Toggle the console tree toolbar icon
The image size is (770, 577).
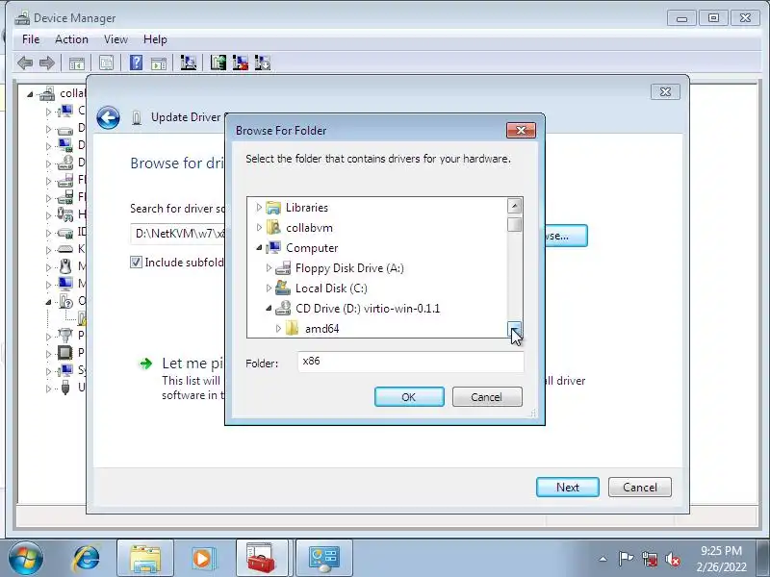(x=77, y=63)
